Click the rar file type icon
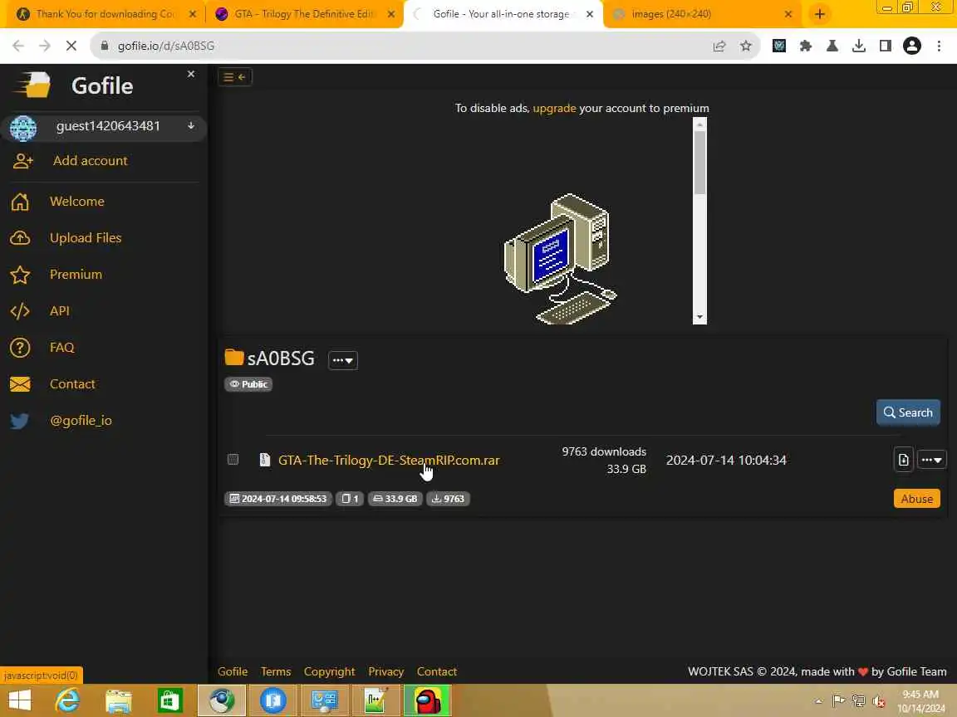 pos(264,460)
